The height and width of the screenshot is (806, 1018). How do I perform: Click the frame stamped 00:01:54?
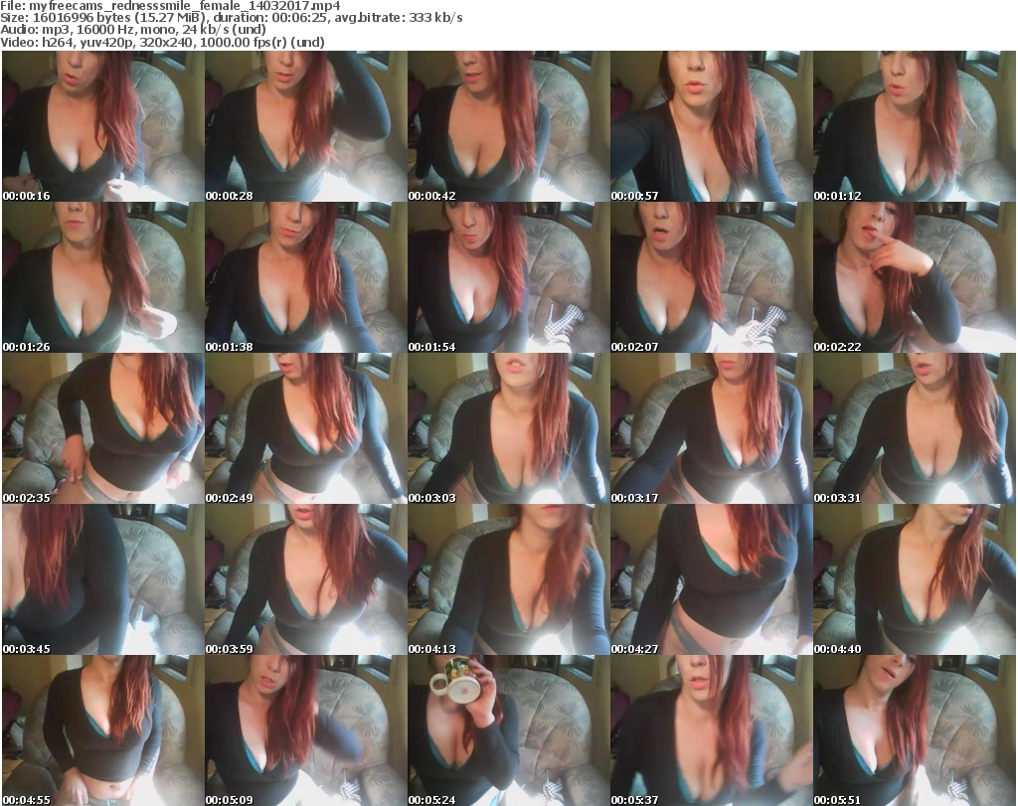click(509, 277)
